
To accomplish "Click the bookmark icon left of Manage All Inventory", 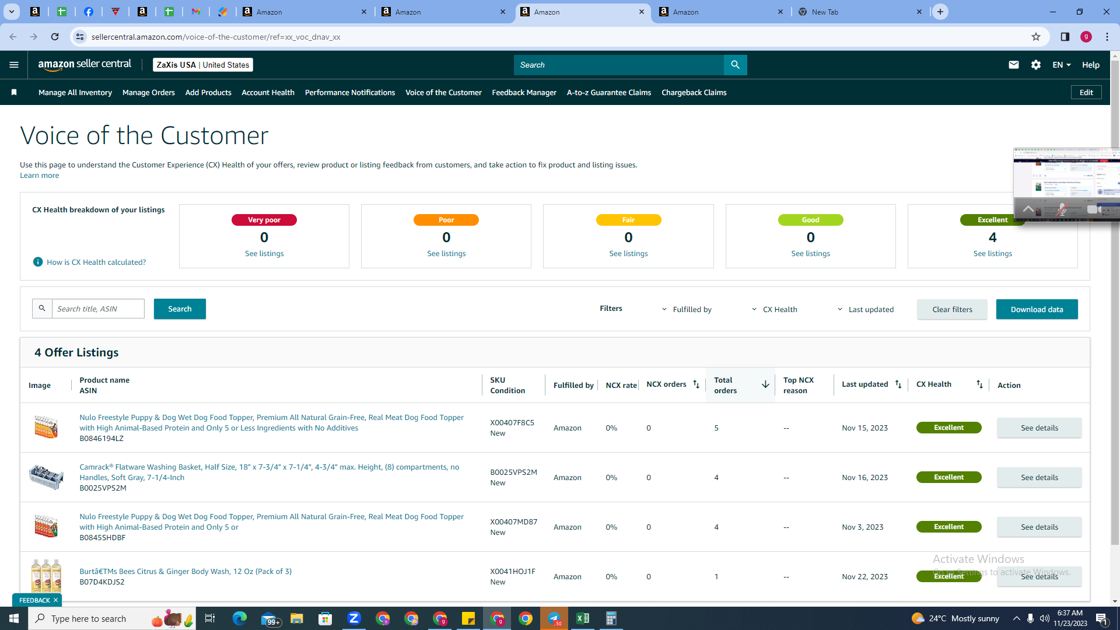I will coord(14,92).
